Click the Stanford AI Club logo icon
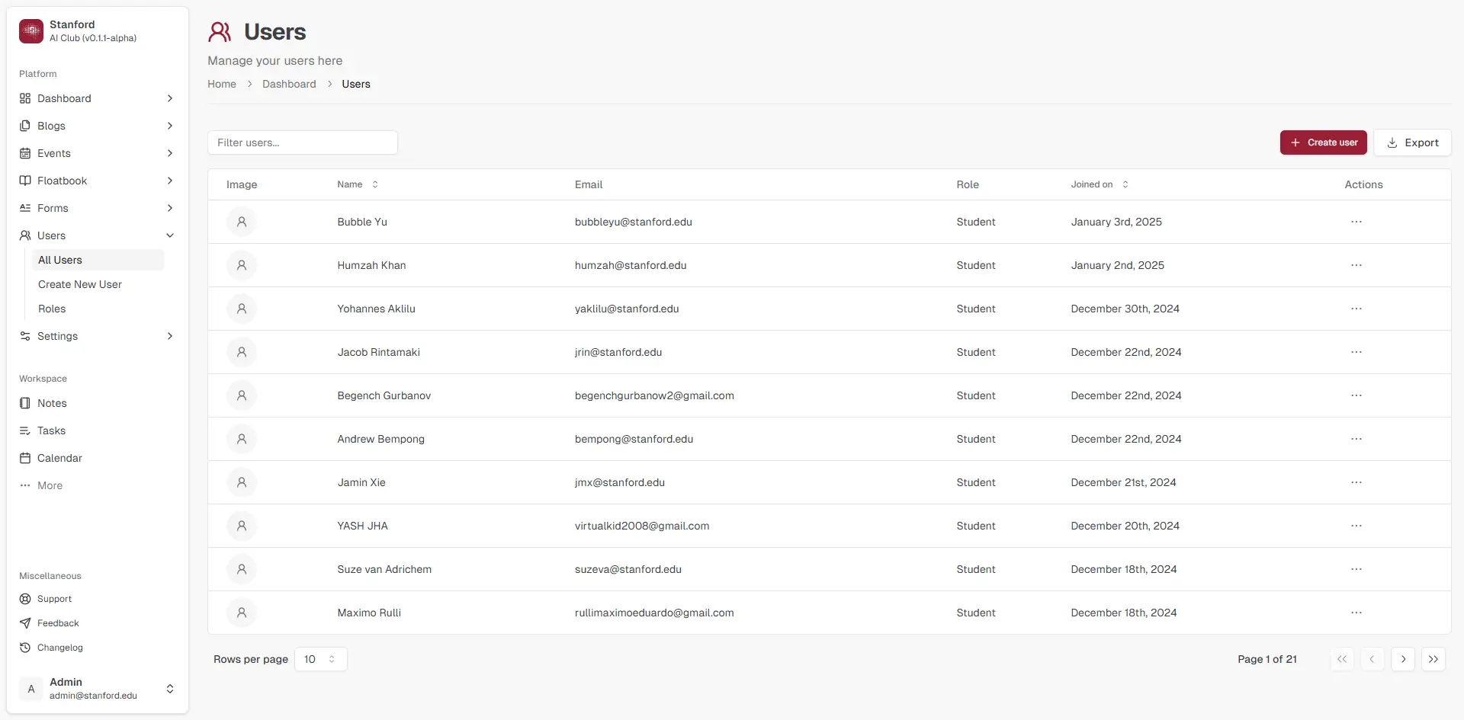 click(31, 31)
